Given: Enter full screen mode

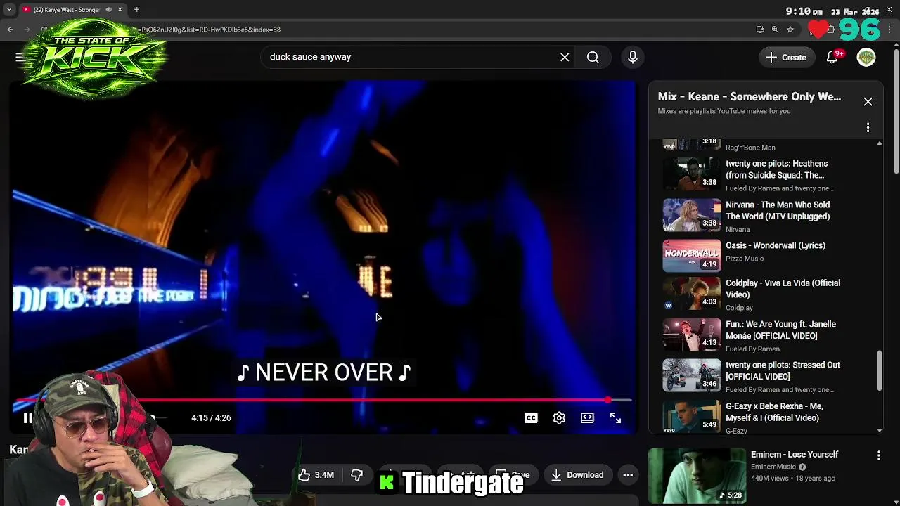Looking at the screenshot, I should [615, 418].
